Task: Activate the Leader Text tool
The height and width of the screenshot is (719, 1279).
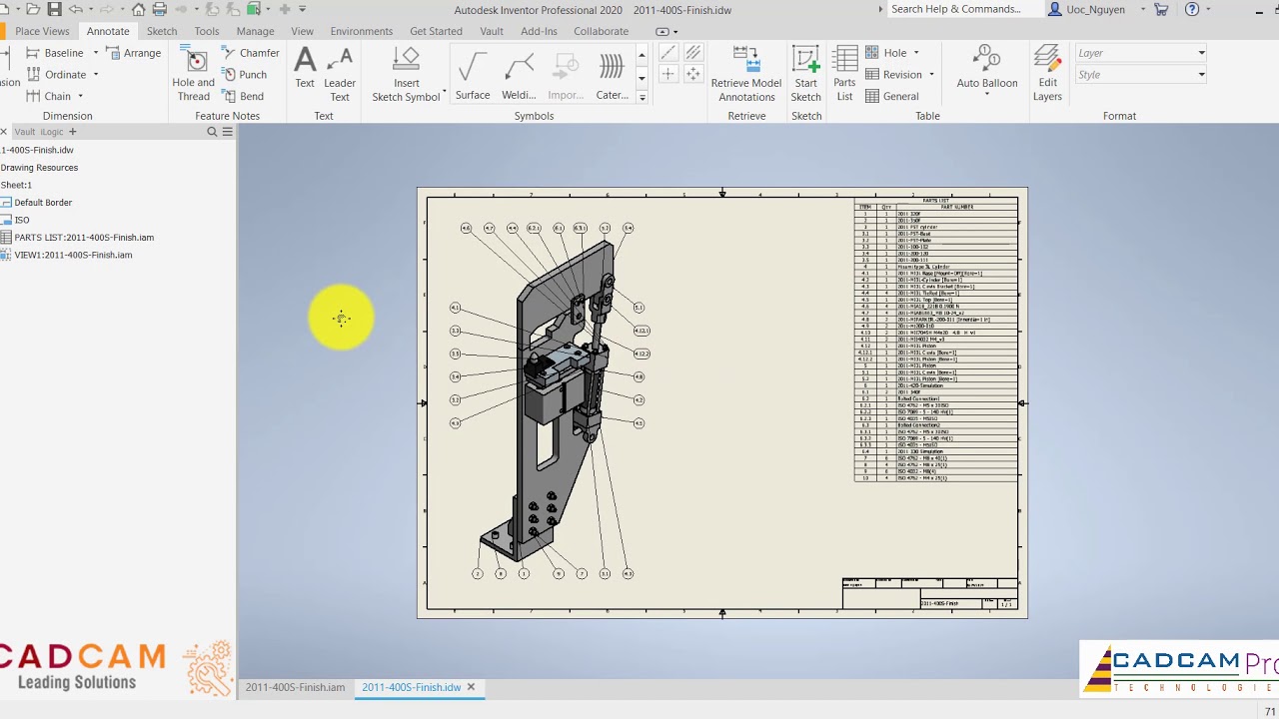Action: 340,74
